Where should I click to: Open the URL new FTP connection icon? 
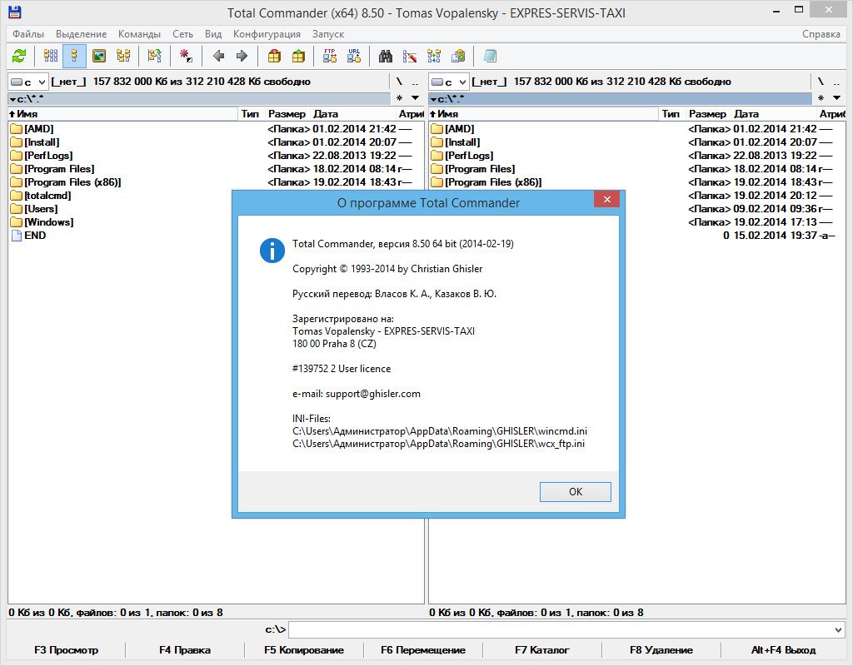354,56
